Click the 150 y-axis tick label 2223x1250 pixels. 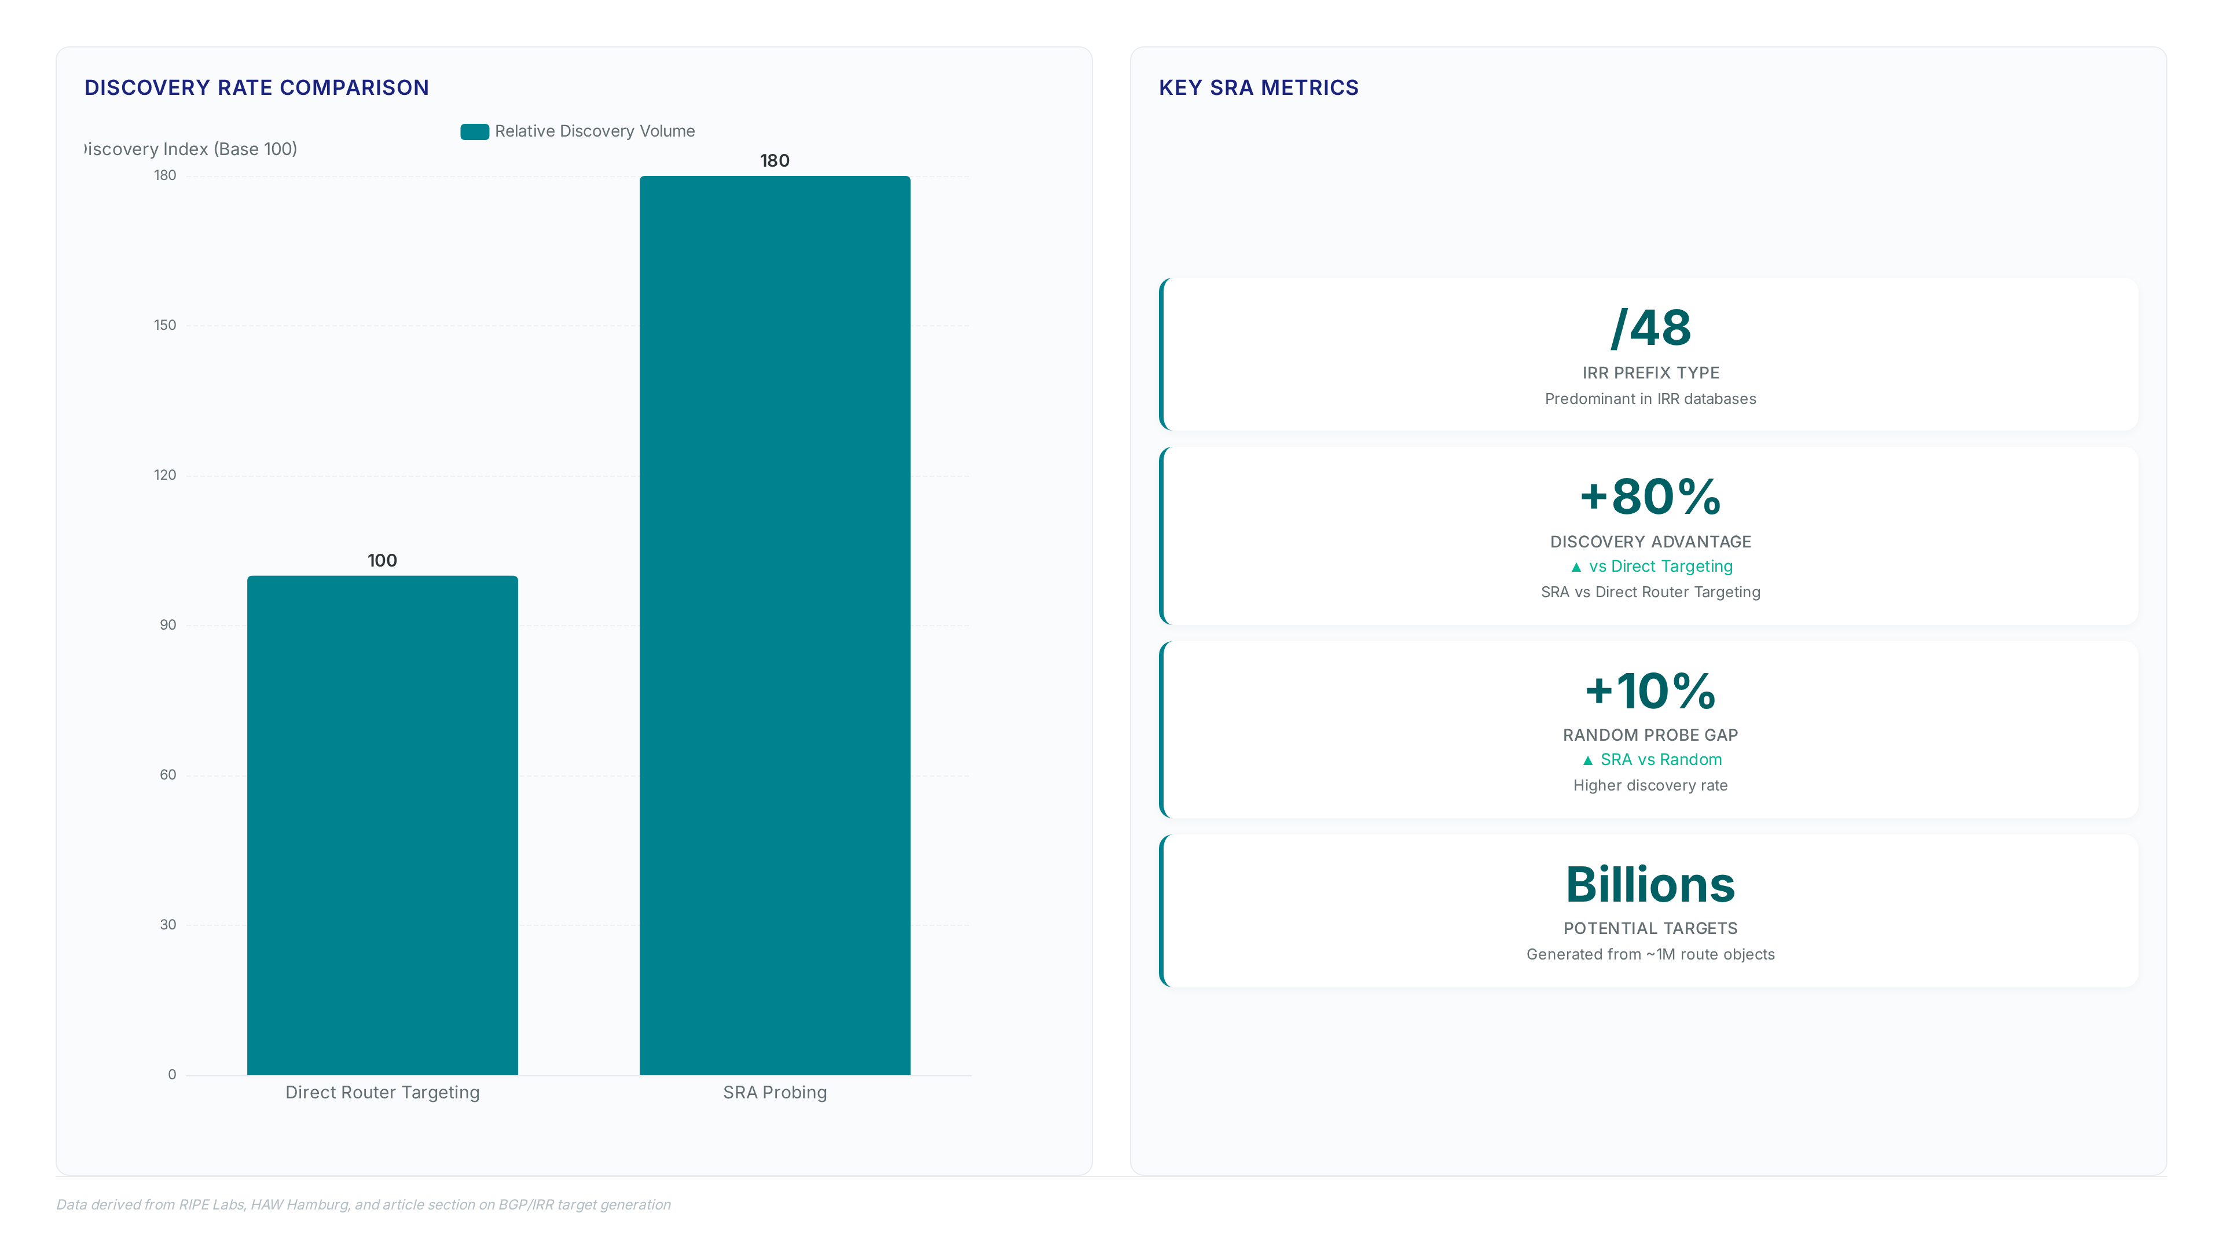point(165,325)
